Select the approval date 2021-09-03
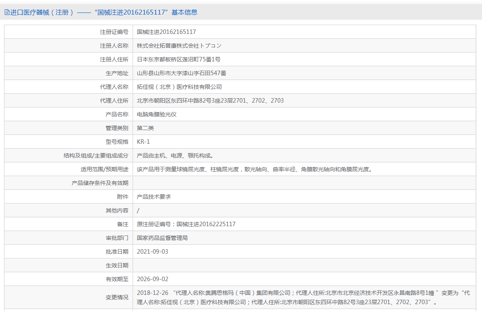The width and height of the screenshot is (482, 311). [x=152, y=252]
